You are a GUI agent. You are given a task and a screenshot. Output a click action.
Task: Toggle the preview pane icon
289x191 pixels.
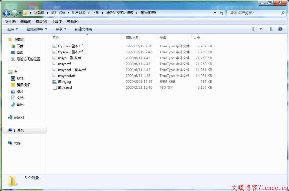(270, 29)
